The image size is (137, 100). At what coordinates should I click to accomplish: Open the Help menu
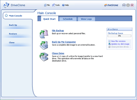65,5
